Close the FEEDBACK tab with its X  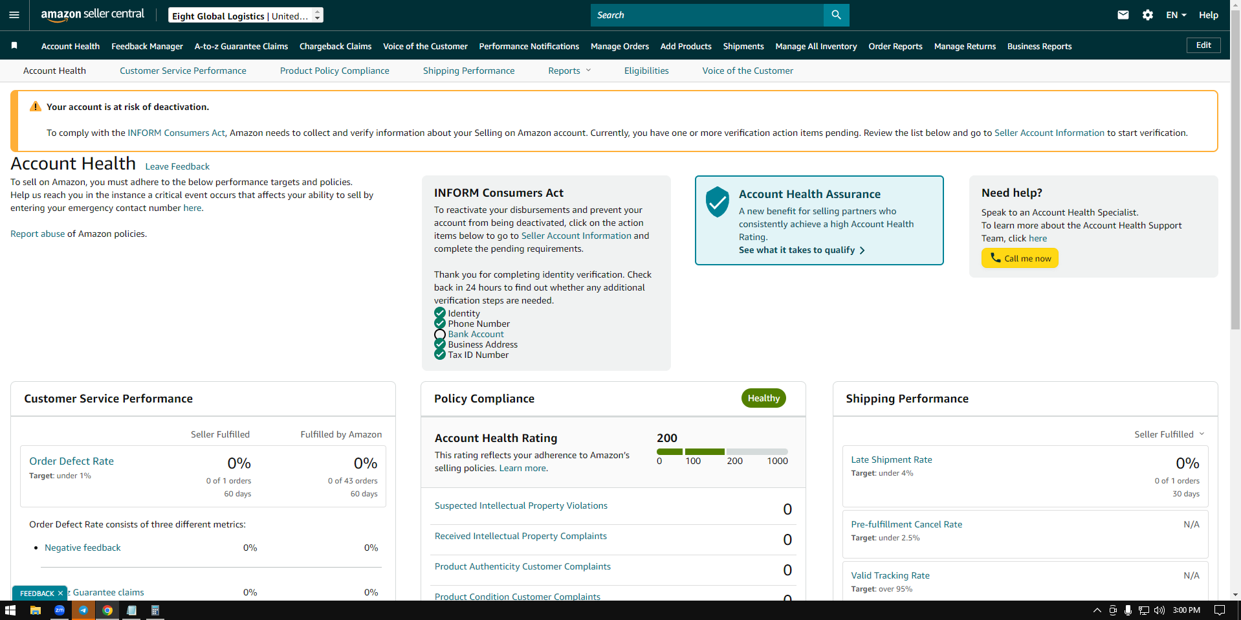click(60, 593)
